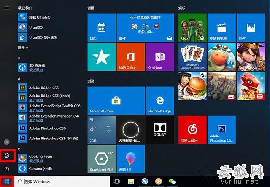Screen dimensions: 270x187
Task: Click the 创建 tile group title
Action: click(x=91, y=8)
